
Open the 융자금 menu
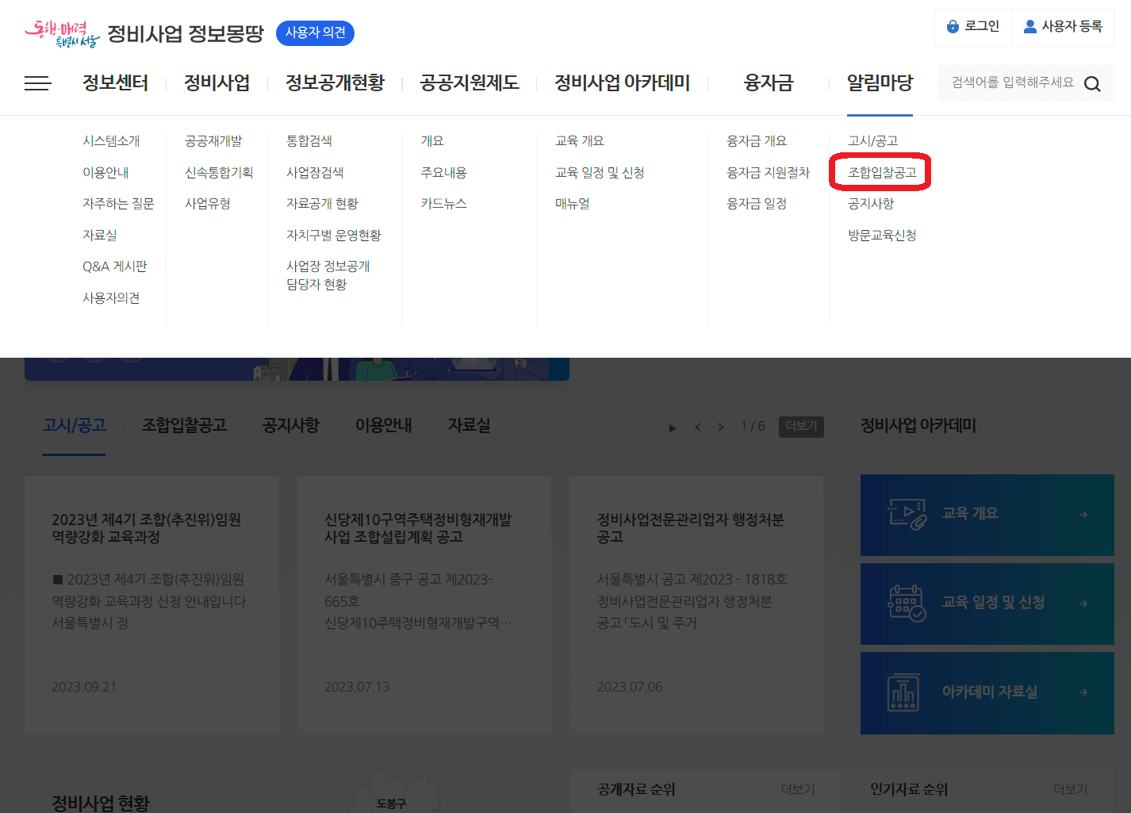(767, 82)
